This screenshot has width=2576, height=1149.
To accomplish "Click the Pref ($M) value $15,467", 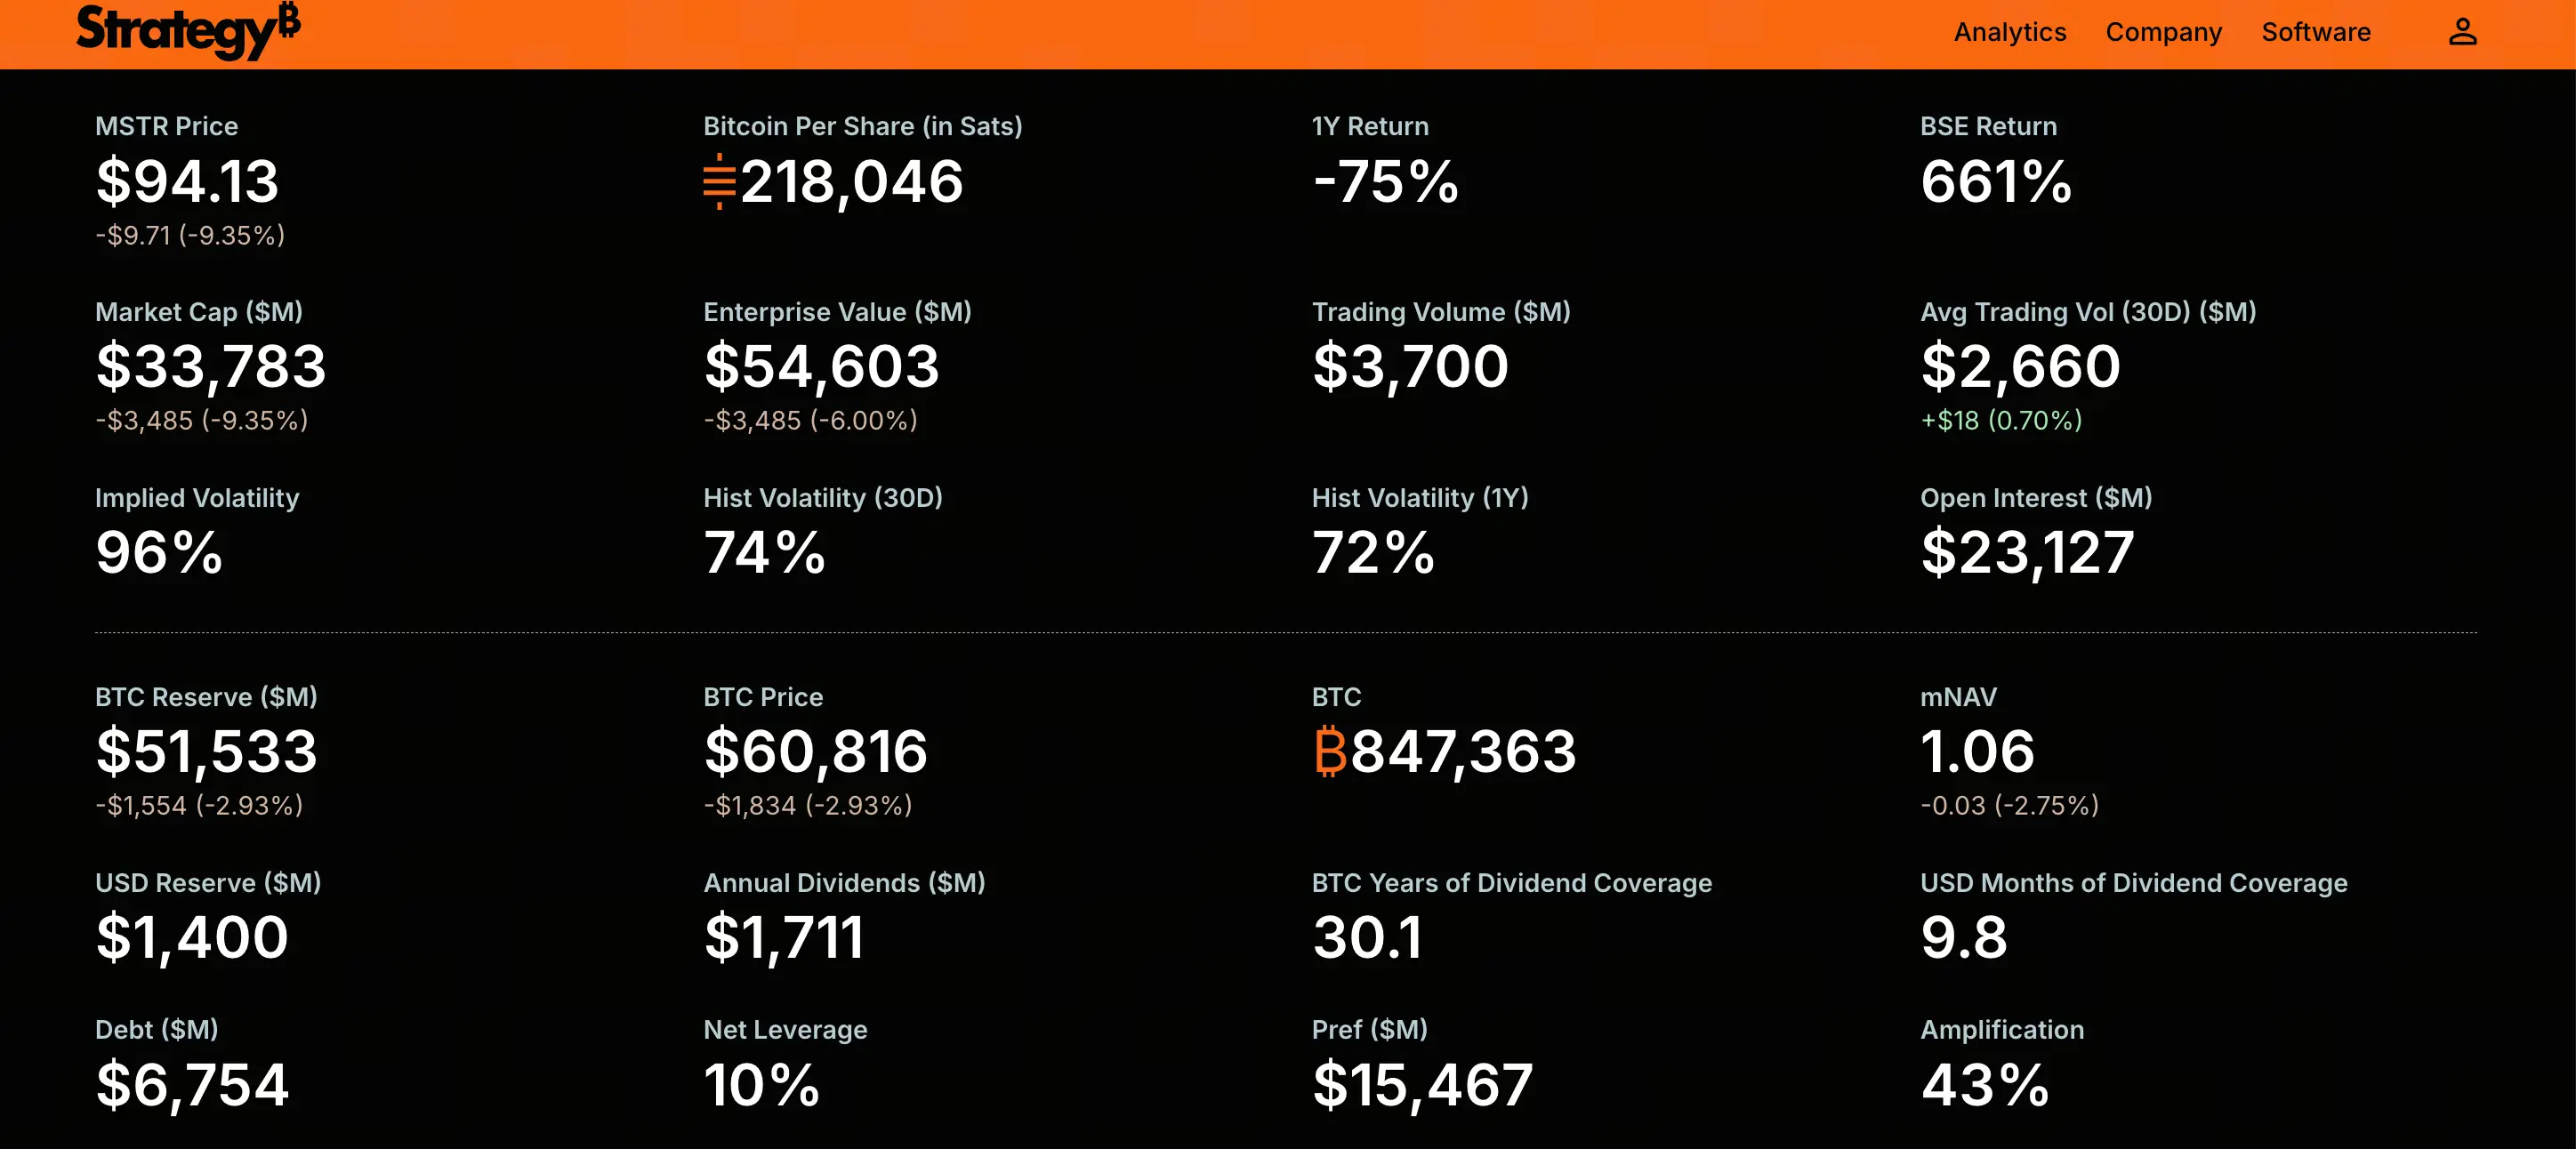I will pos(1422,1086).
